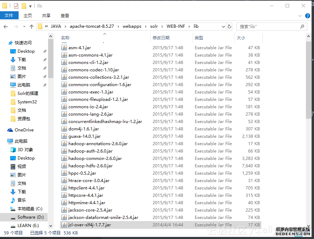Click the webapps breadcrumb segment
The image size is (314, 239).
(x=132, y=26)
